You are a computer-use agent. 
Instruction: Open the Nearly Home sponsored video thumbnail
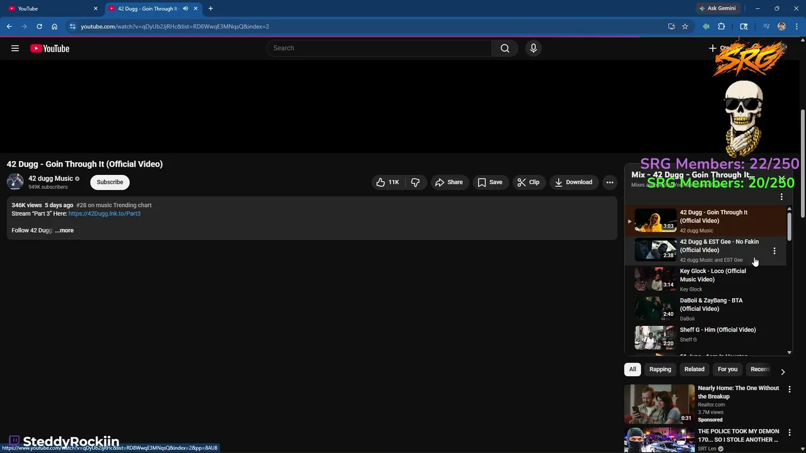[x=659, y=403]
